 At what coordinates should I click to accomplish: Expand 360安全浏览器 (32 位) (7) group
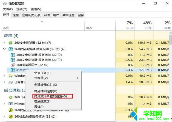click(4, 43)
